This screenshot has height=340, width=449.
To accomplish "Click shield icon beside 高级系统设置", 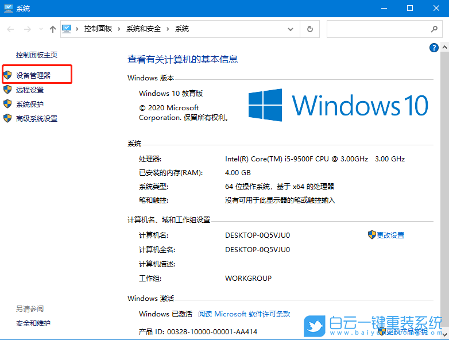I will tap(7, 118).
